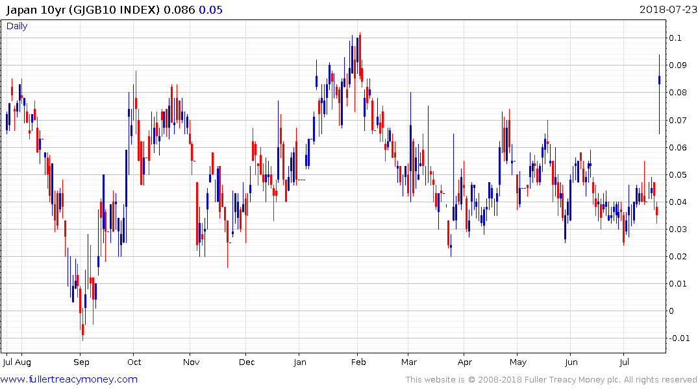
Task: Click the 'May' x-axis label
Action: (517, 362)
